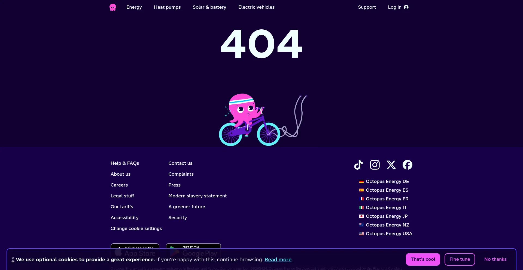Image resolution: width=523 pixels, height=270 pixels.
Task: Open the Solar & battery menu
Action: click(209, 7)
